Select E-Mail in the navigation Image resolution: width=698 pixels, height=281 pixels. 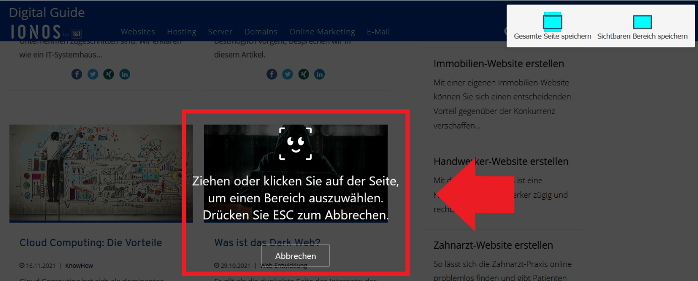click(x=378, y=31)
